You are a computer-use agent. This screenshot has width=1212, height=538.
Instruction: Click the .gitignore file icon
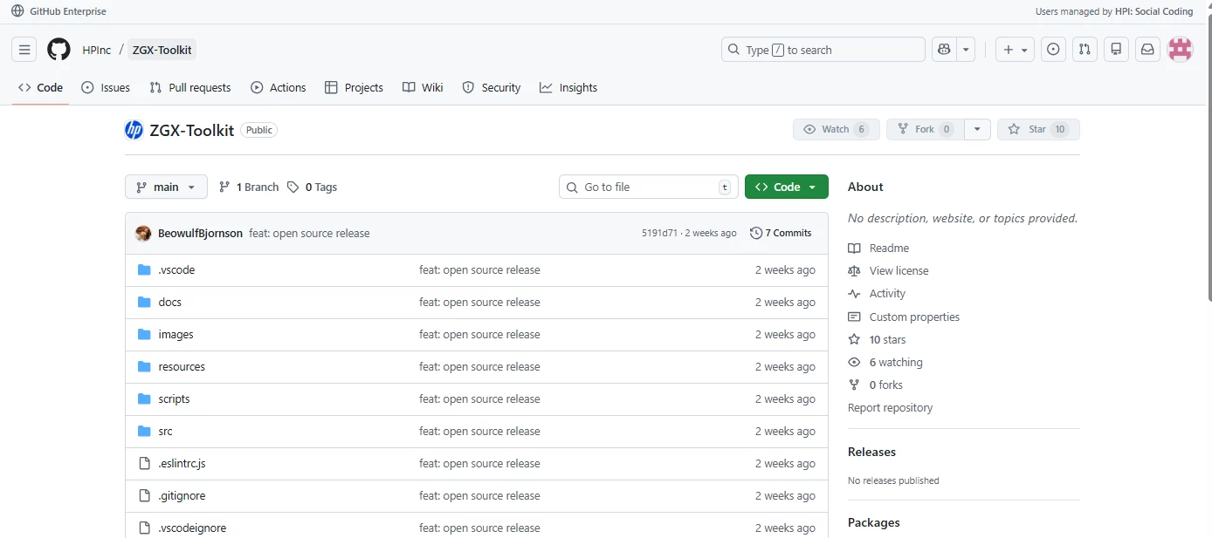[145, 496]
